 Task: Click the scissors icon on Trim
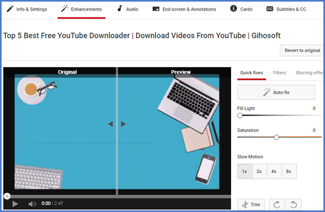click(245, 205)
